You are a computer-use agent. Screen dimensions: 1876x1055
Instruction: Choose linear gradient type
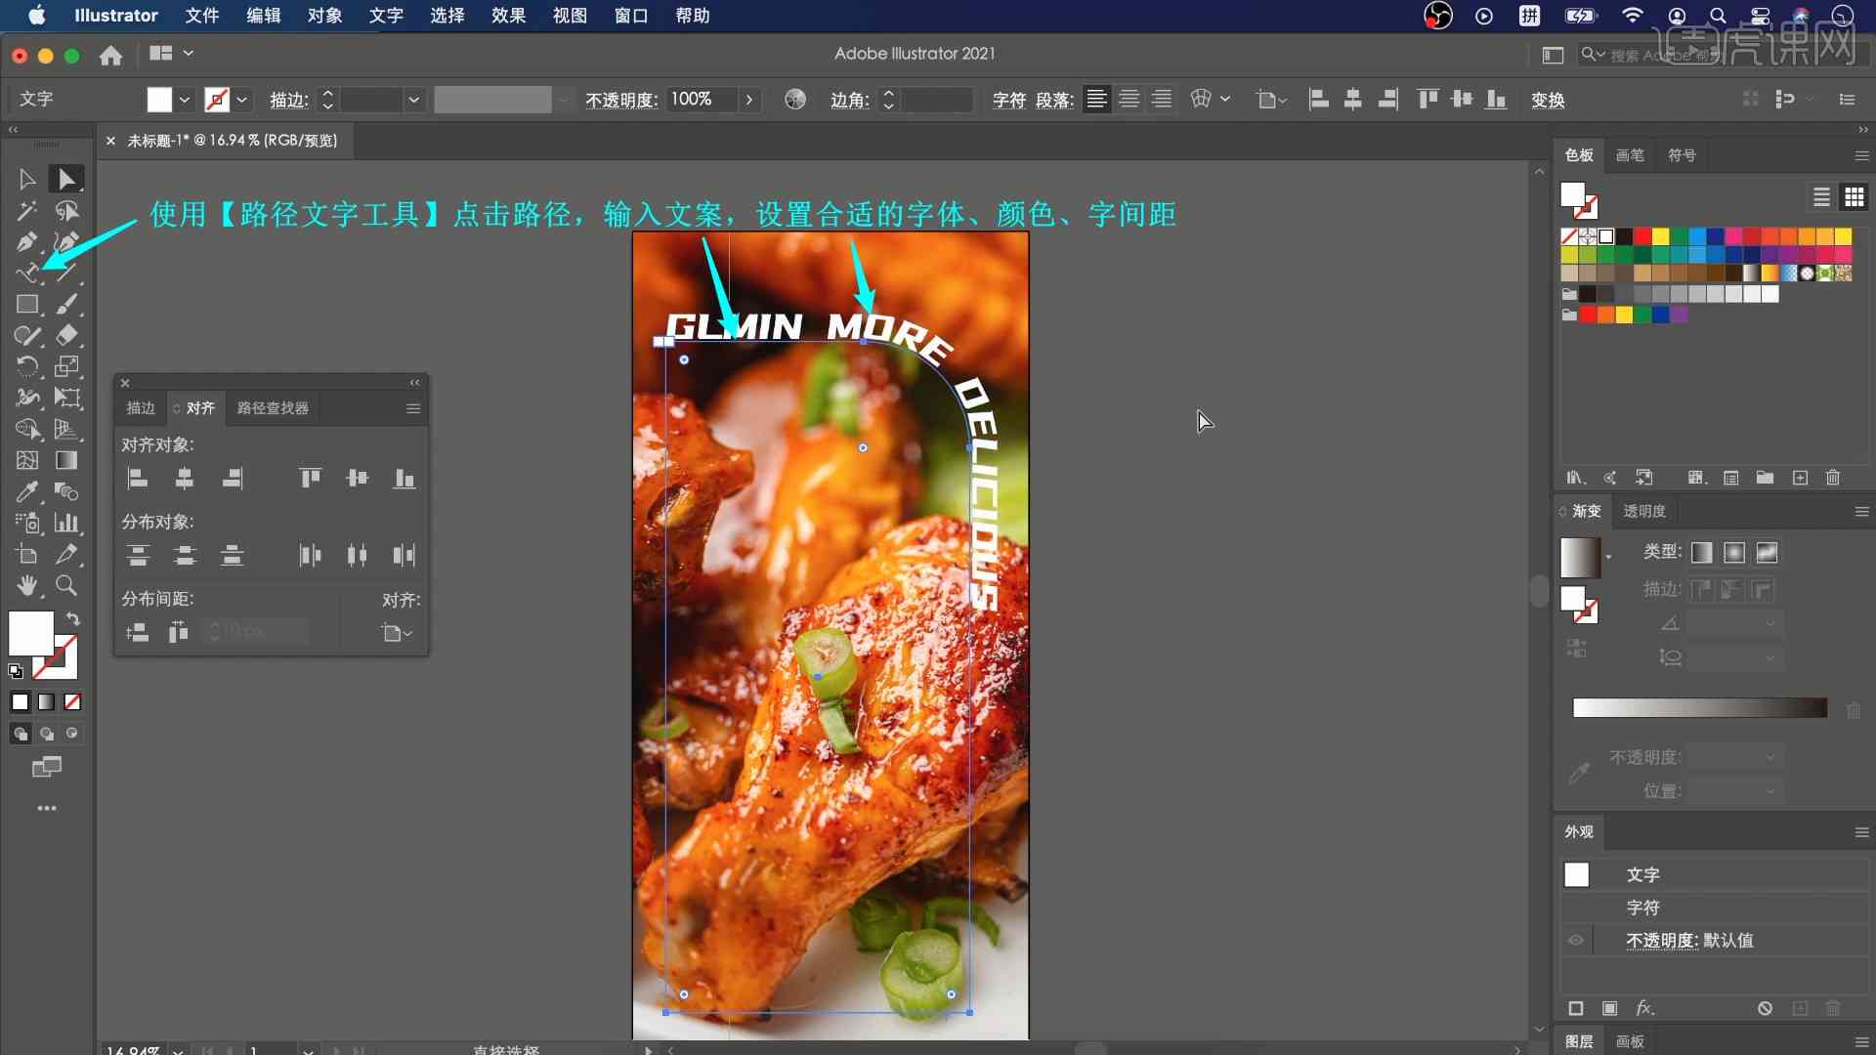[1702, 553]
